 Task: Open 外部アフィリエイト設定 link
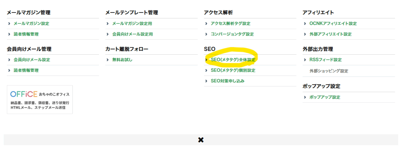tap(331, 34)
